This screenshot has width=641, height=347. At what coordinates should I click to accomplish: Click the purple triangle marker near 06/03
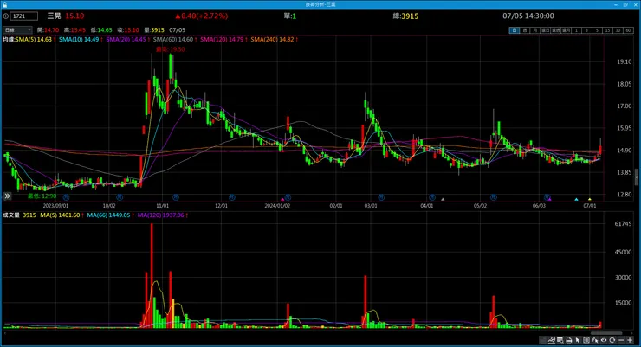point(550,199)
